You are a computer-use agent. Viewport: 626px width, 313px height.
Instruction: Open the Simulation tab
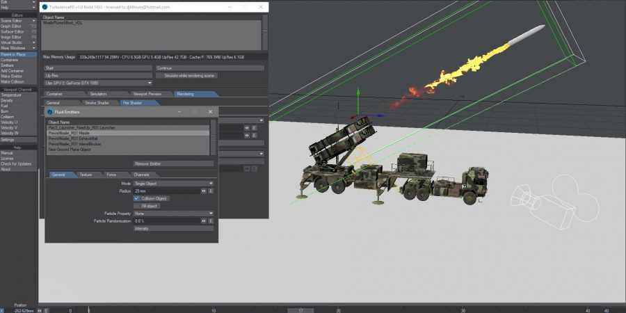click(98, 93)
